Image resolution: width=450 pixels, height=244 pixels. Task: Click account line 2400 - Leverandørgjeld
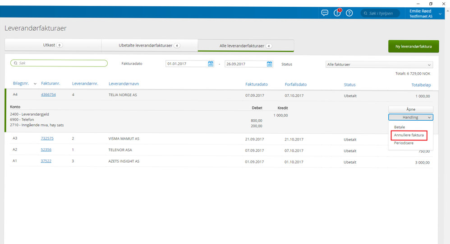click(x=30, y=114)
